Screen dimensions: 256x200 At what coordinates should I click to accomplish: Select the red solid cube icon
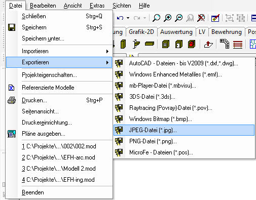(x=192, y=44)
